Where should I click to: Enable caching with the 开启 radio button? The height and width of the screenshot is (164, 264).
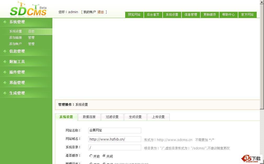coord(91,156)
